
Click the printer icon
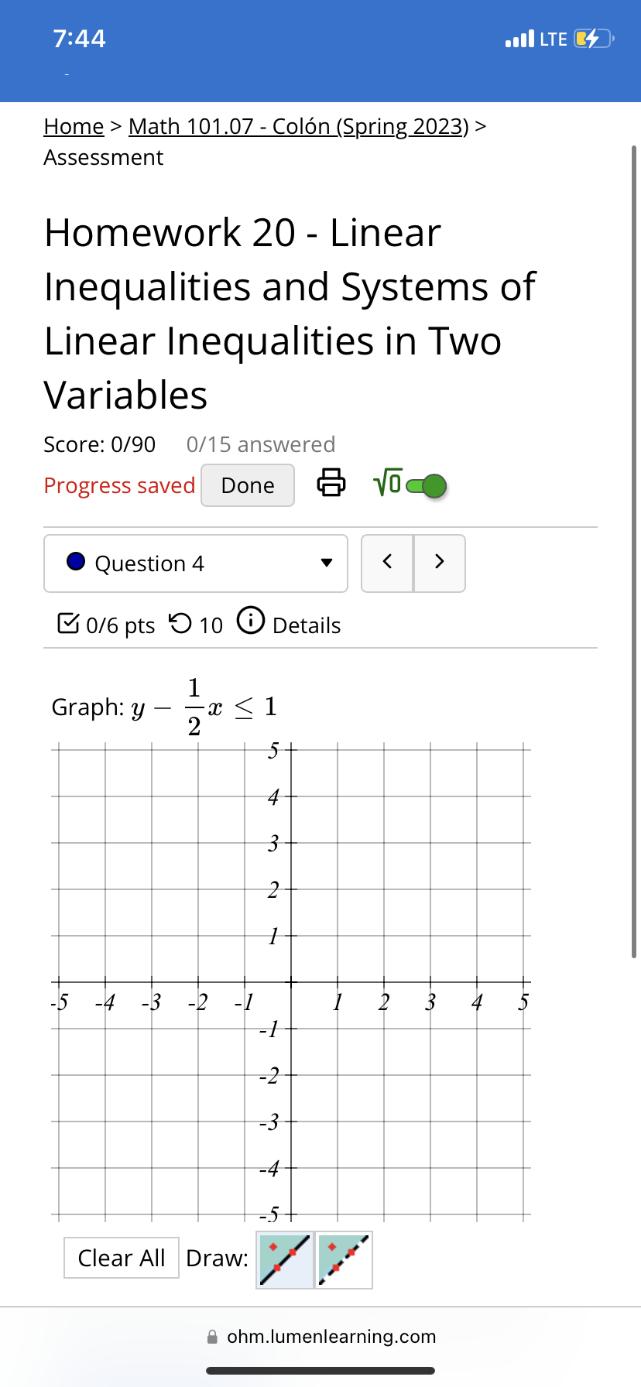tap(331, 482)
